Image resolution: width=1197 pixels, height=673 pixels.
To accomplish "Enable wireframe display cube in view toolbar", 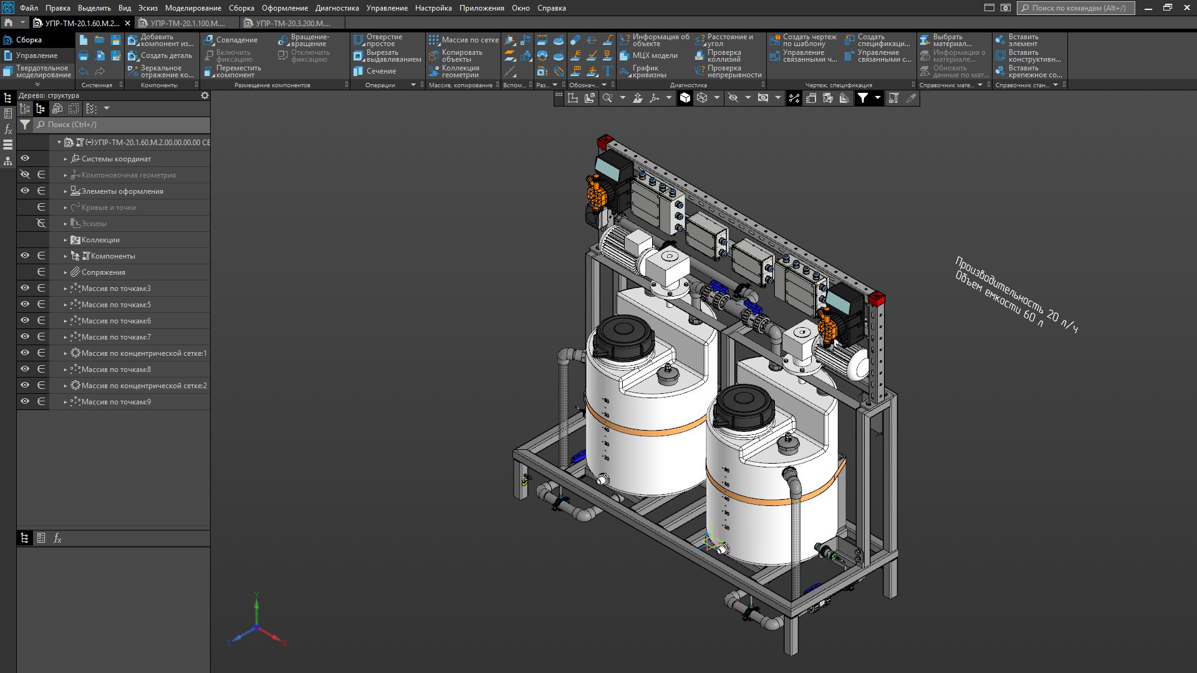I will pos(702,98).
